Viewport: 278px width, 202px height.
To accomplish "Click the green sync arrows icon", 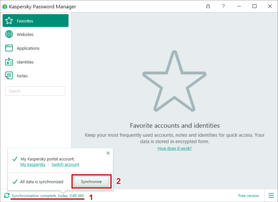I will tap(6, 196).
